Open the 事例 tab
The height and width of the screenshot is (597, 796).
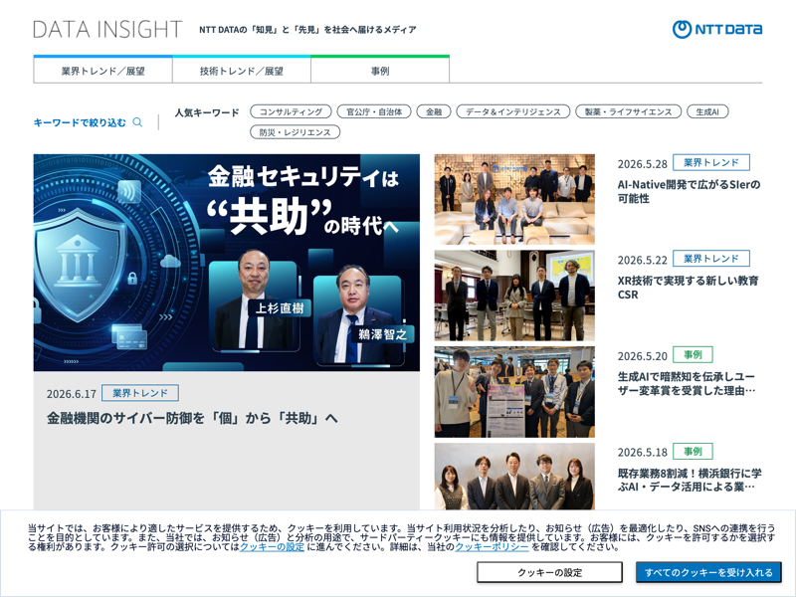(380, 71)
